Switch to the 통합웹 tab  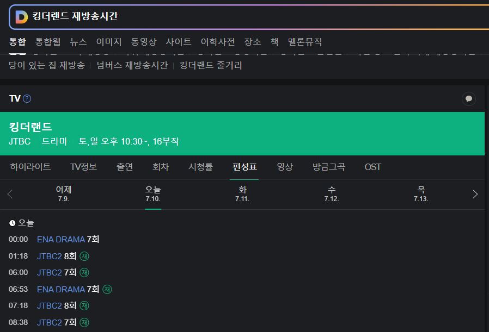(x=48, y=42)
